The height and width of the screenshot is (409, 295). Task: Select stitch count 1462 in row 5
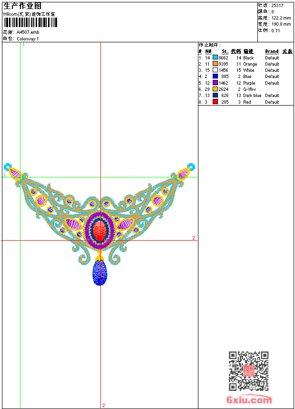(223, 83)
